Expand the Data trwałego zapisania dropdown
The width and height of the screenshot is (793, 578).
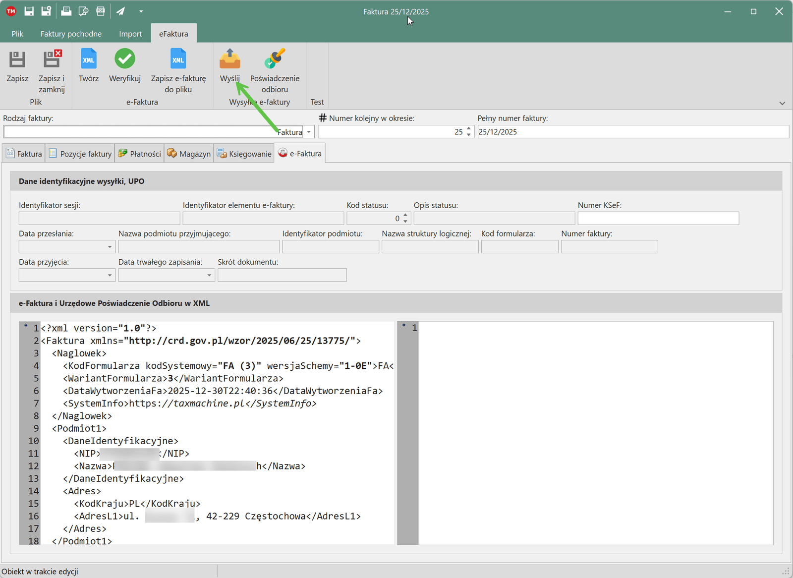click(209, 275)
